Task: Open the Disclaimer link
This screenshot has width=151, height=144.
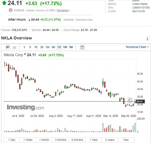Action: point(62,10)
